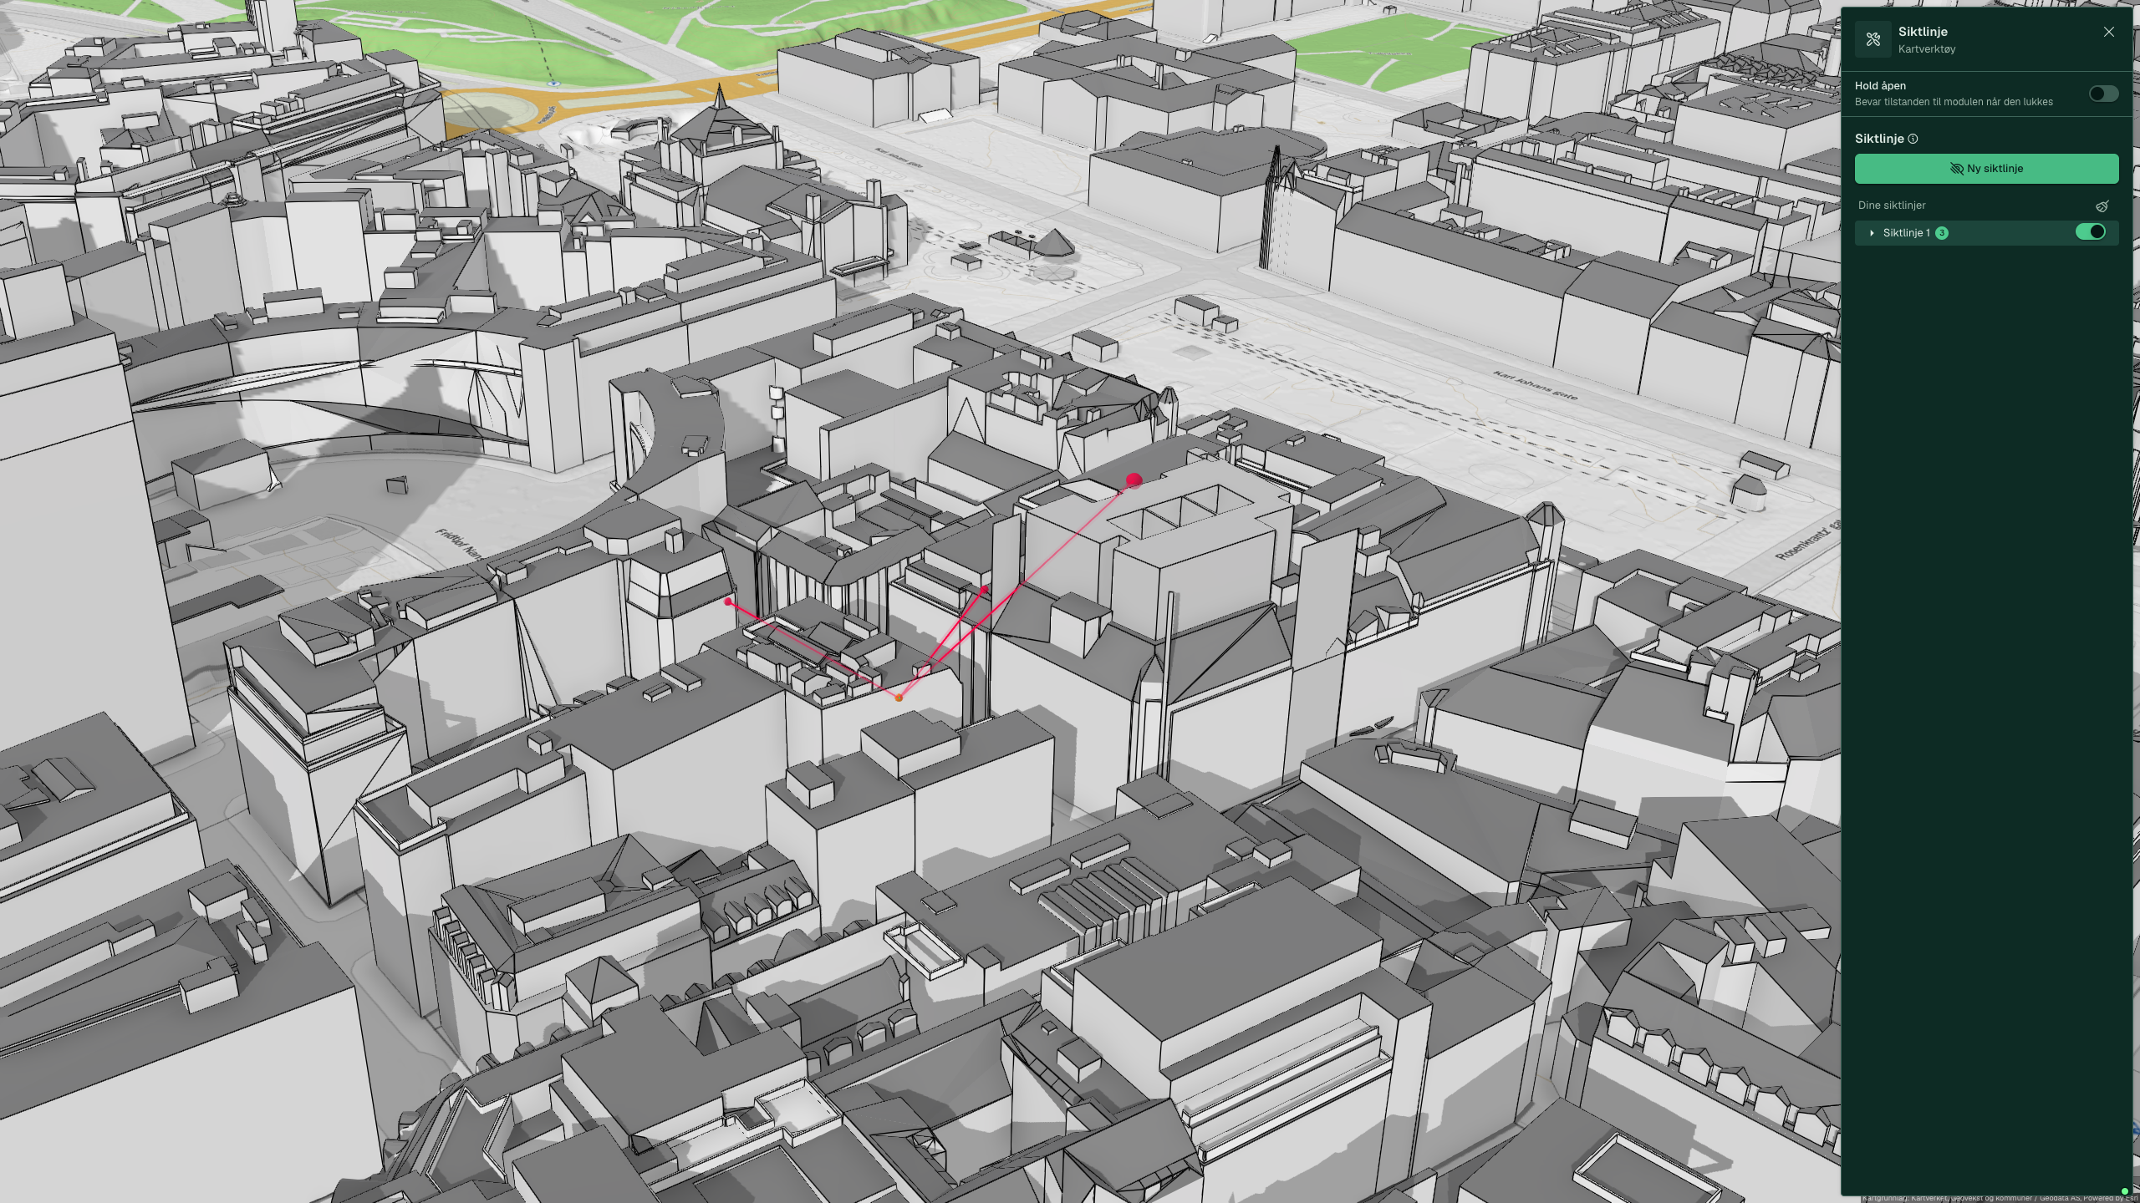Clear all sightlines with the broom icon
Viewport: 2140px width, 1203px height.
[x=2102, y=206]
